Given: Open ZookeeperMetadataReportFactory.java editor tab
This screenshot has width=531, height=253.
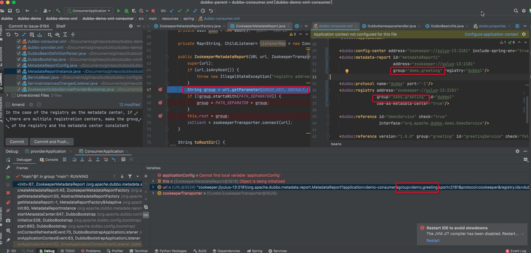Looking at the screenshot, I should (x=190, y=26).
